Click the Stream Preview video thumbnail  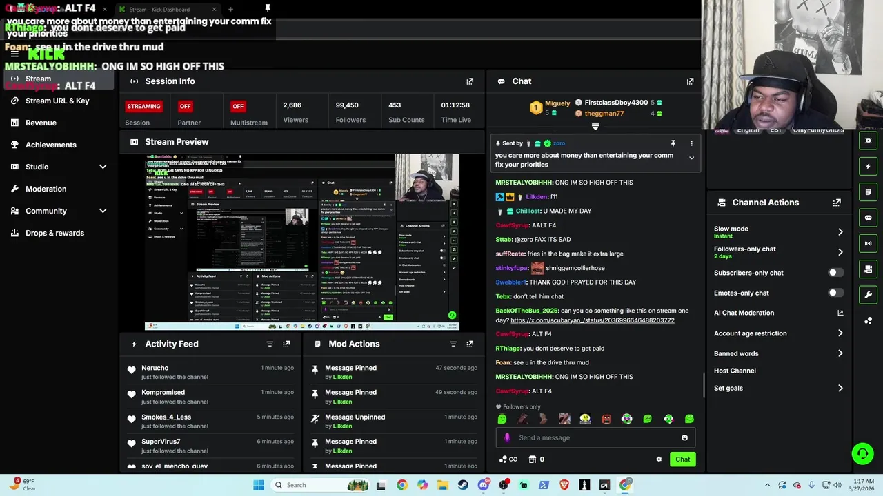302,242
